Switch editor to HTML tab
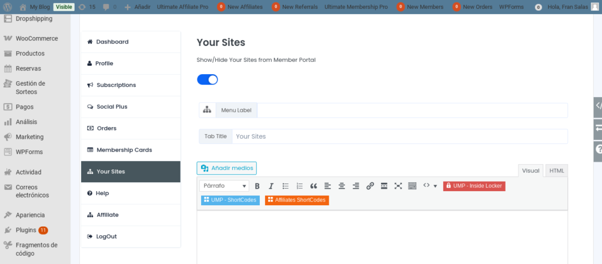 tap(557, 171)
